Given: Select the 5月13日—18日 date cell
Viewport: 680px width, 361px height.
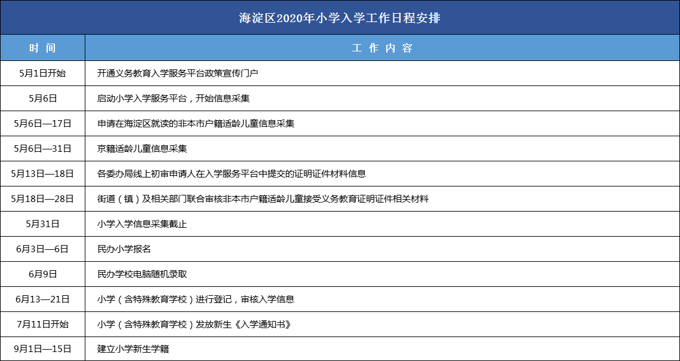Looking at the screenshot, I should click(x=42, y=174).
